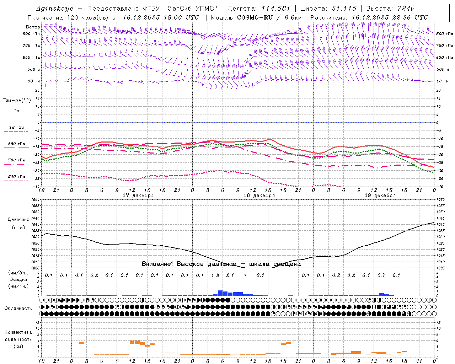Click the "Тем-ра(°C)" temperature axis title
This screenshot has width=455, height=364.
pos(17,101)
